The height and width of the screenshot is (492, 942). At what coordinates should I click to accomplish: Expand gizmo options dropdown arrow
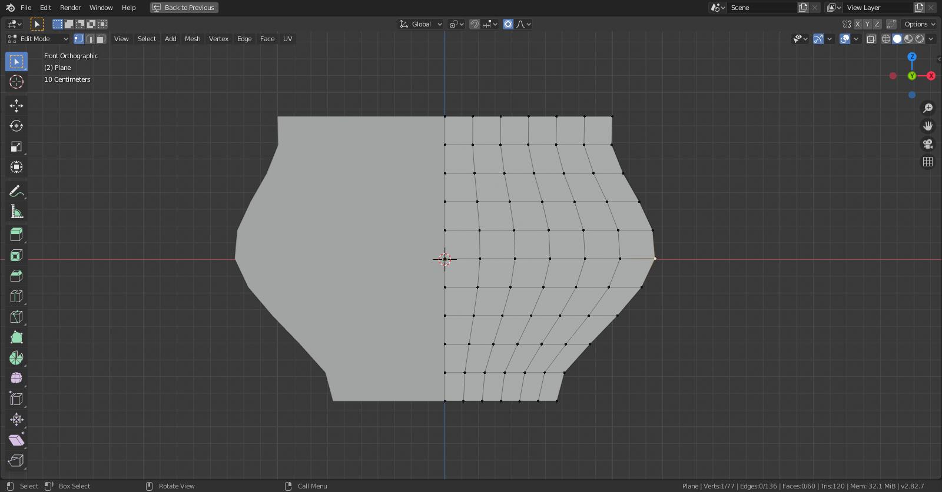(830, 39)
